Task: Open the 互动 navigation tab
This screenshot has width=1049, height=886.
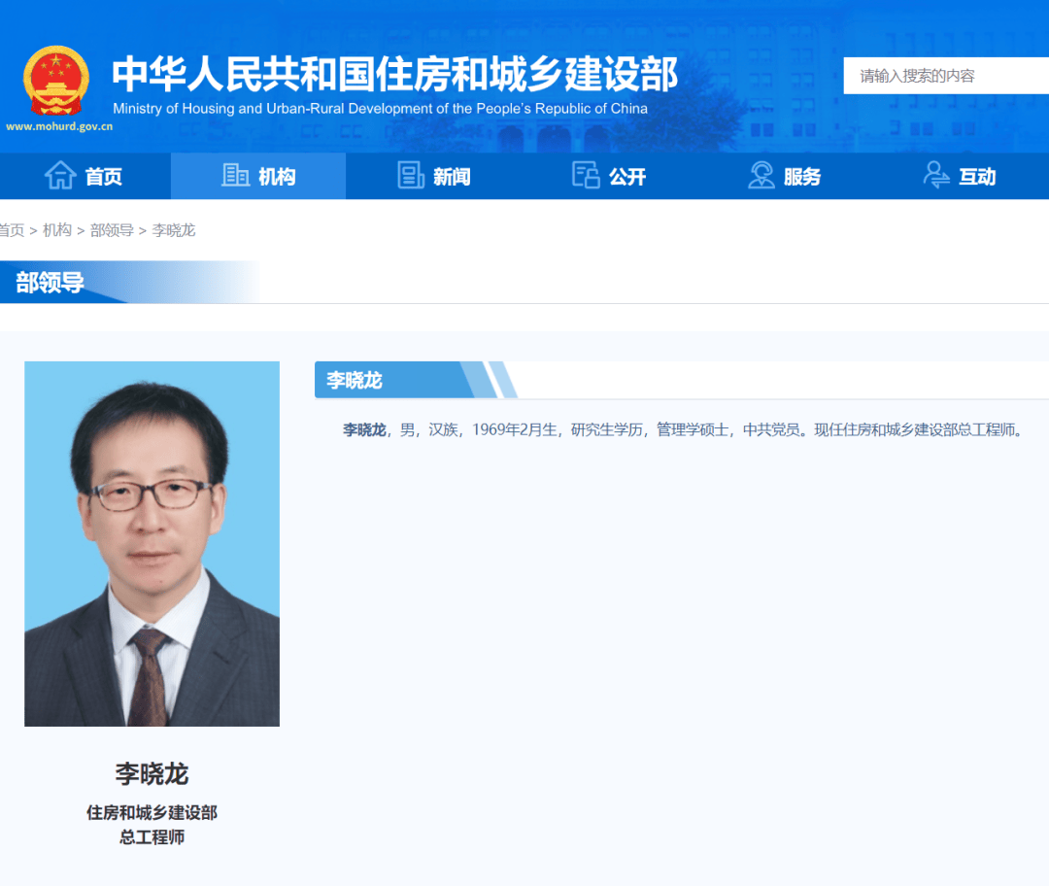Action: pyautogui.click(x=960, y=176)
